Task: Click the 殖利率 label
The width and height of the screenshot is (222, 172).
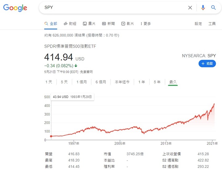Action: coord(109,166)
